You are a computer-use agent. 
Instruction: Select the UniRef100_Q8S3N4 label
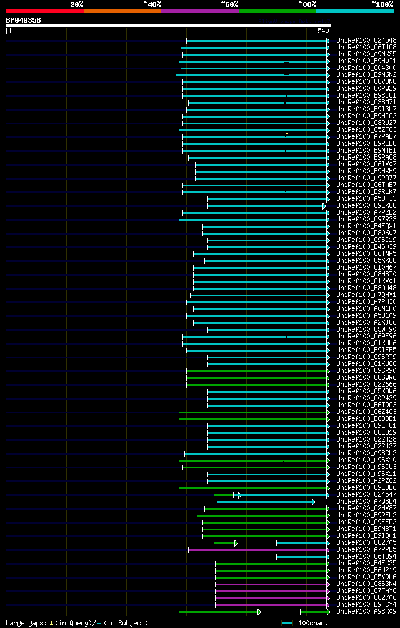point(366,584)
